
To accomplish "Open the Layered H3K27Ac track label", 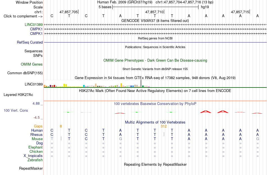I will click(18, 95).
